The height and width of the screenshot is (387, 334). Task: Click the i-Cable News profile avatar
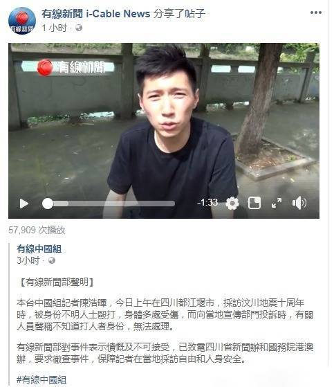point(22,21)
